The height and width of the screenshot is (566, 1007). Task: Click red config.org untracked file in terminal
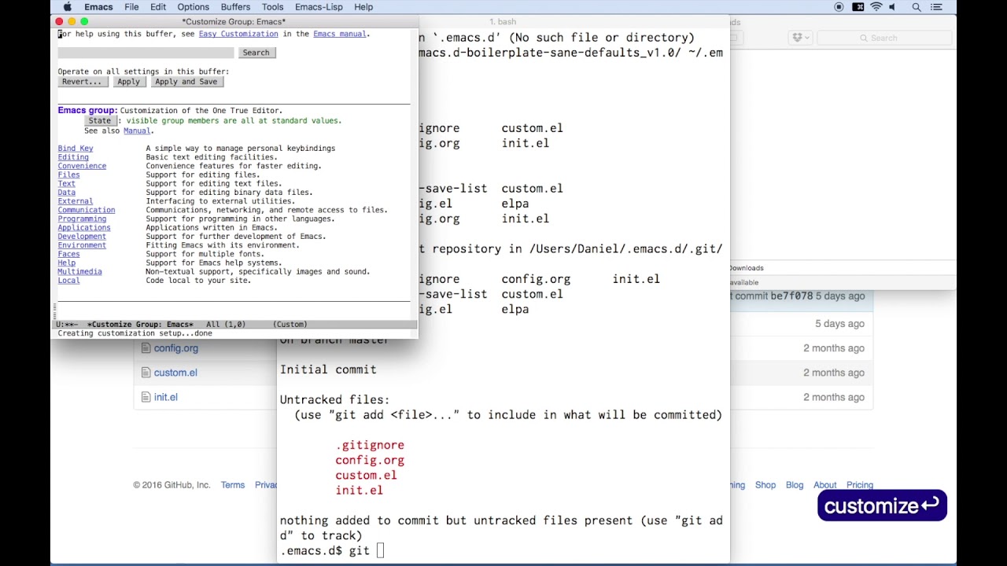pos(370,460)
